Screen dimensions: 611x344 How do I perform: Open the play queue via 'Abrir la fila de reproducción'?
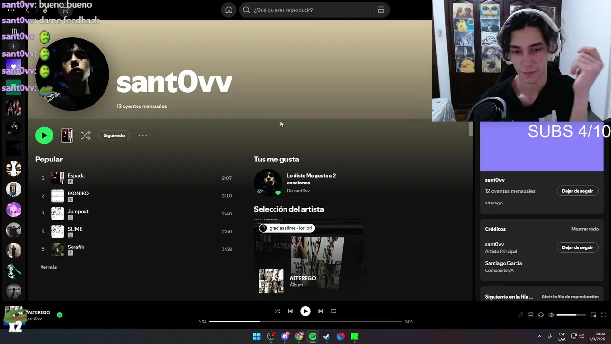coord(569,297)
